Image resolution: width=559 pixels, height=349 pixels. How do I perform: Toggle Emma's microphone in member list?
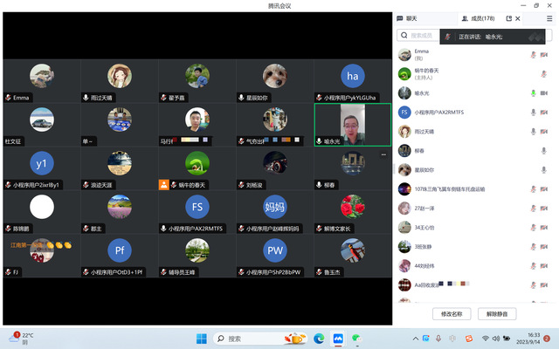[532, 54]
